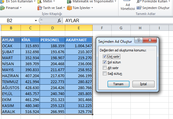
Task: Open the En Son Kullanılan functions icon
Action: coord(2,1)
